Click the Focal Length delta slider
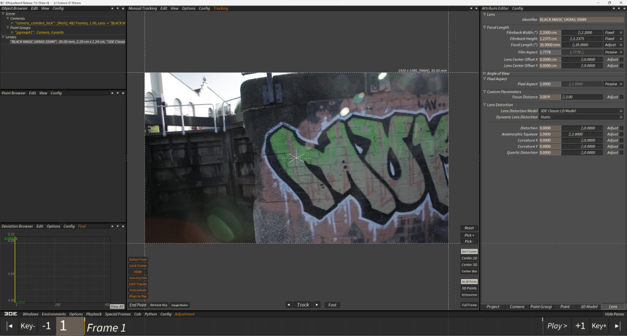This screenshot has height=336, width=627. tap(582, 45)
